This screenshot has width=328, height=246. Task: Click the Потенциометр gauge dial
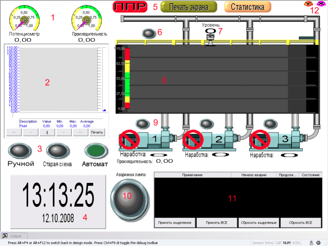(24, 20)
